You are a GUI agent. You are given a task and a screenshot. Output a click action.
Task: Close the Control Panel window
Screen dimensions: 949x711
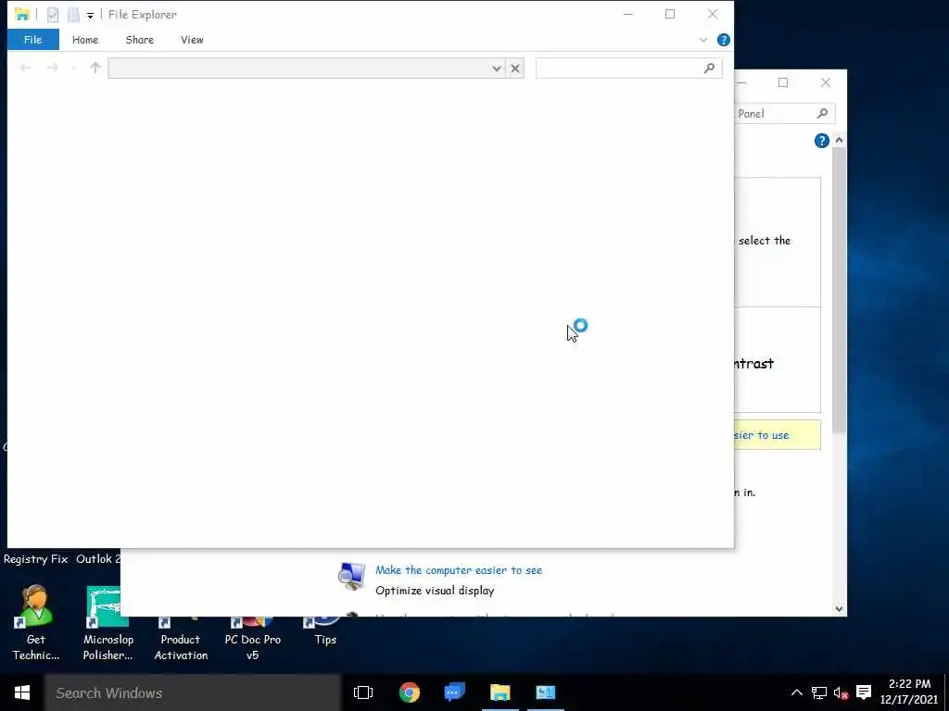[826, 82]
